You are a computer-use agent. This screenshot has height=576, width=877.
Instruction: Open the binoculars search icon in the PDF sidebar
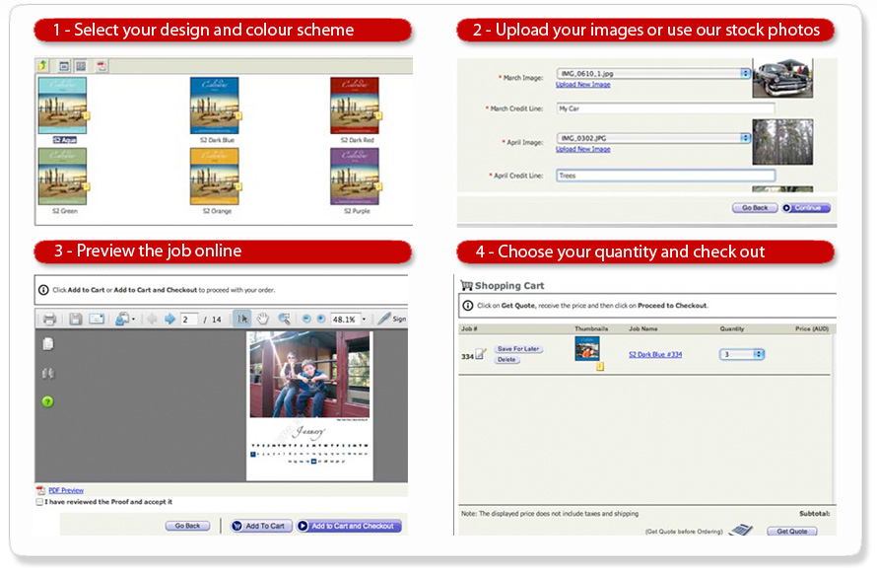[x=48, y=374]
